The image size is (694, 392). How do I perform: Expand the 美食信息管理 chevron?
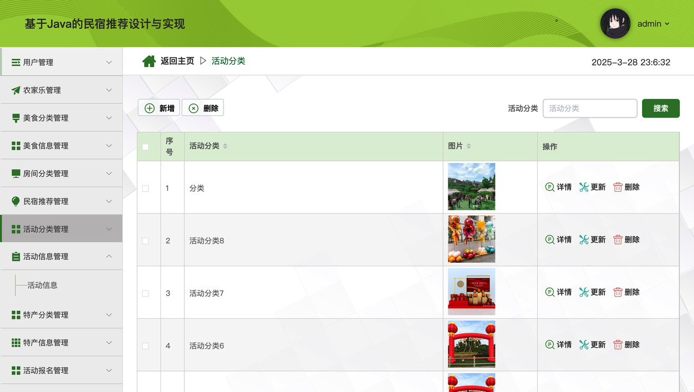[x=109, y=146]
